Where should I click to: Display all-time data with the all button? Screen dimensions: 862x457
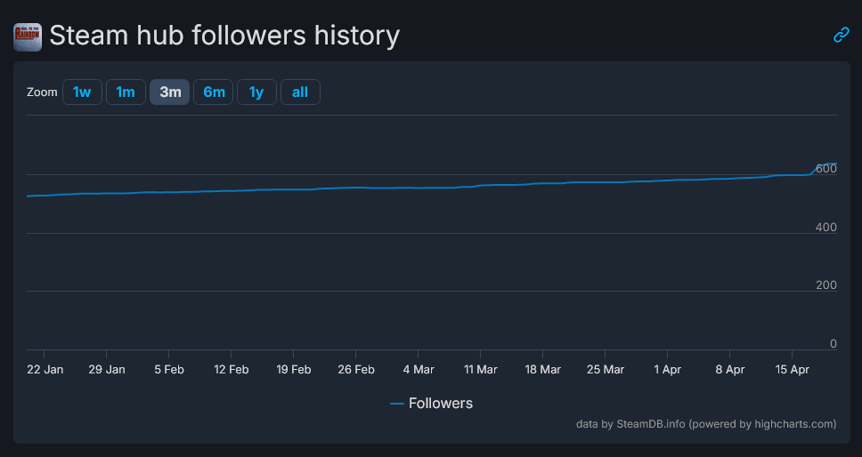[x=300, y=92]
